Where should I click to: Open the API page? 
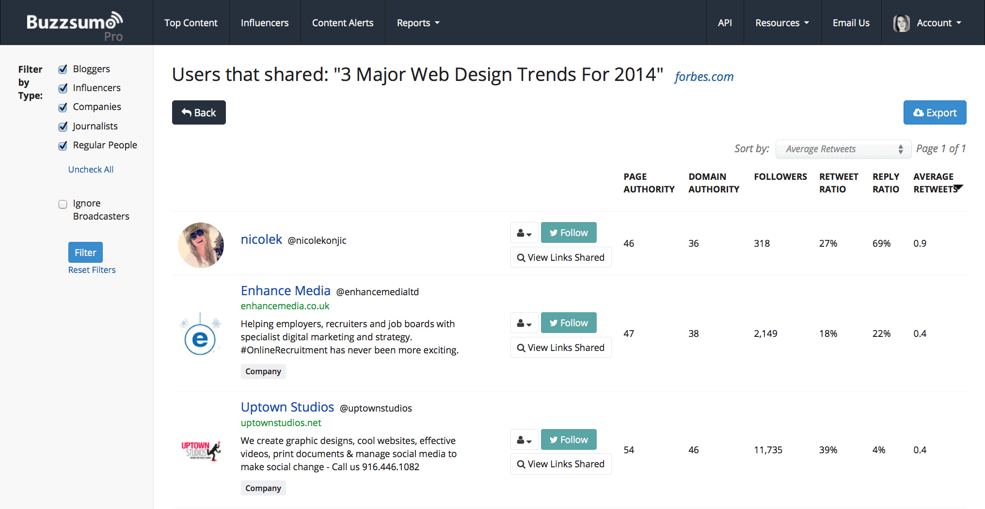pyautogui.click(x=725, y=23)
